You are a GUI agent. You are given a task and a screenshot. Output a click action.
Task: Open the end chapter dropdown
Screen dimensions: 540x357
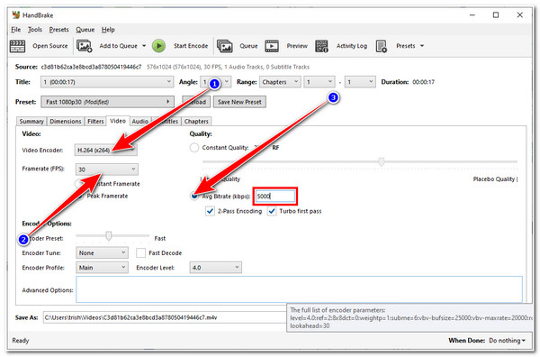(x=360, y=82)
